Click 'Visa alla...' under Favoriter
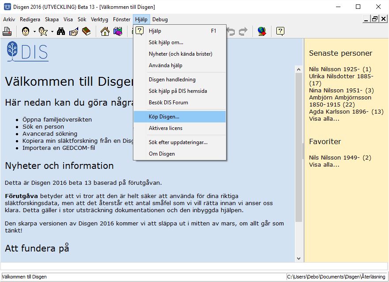This screenshot has width=389, height=282. (324, 164)
